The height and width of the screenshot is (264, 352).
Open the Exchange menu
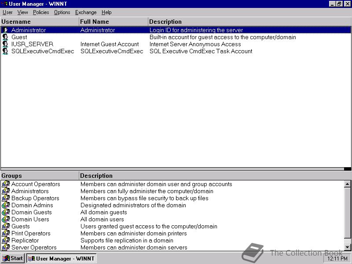tap(85, 12)
